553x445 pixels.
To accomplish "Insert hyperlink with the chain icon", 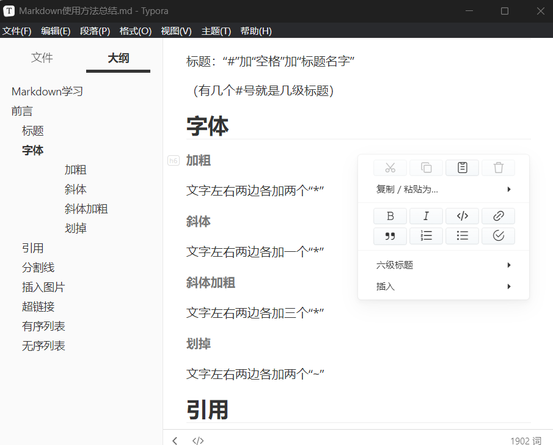I will point(499,216).
